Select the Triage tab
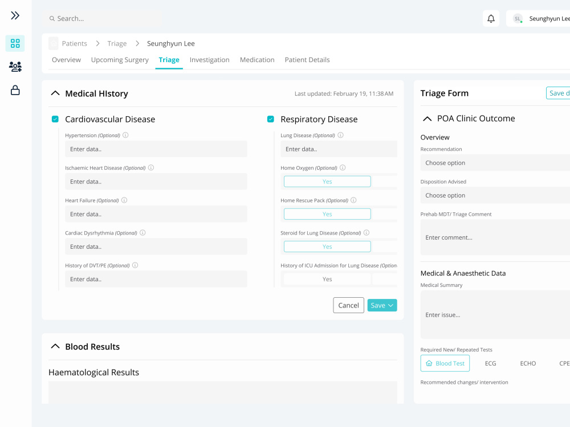570x427 pixels. click(169, 60)
